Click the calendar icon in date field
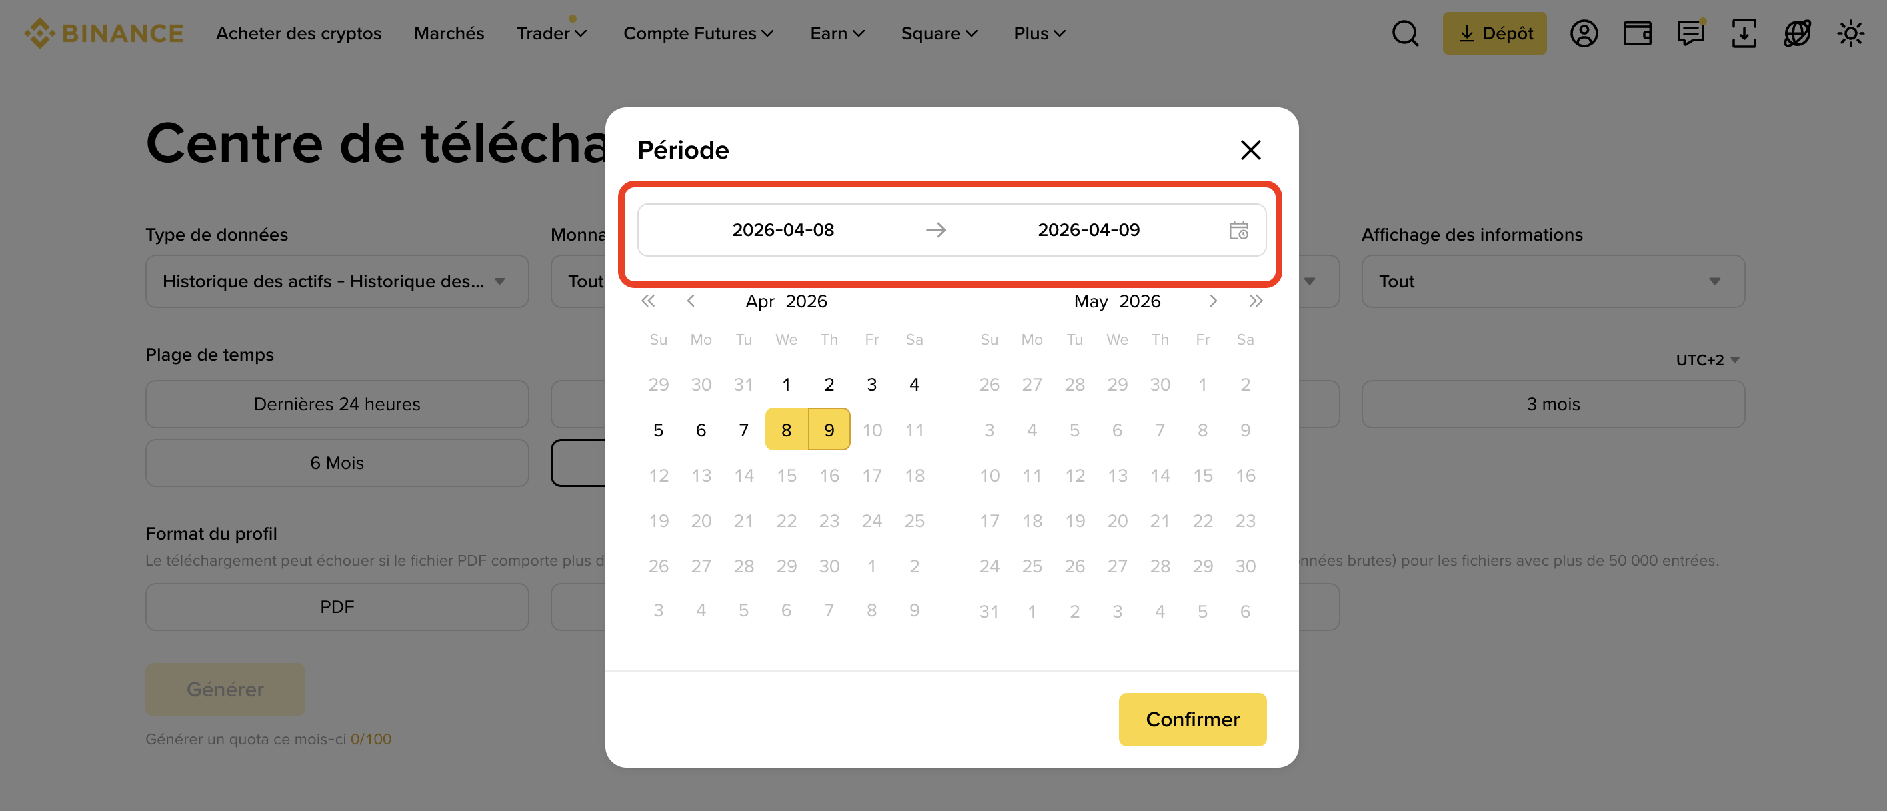The image size is (1887, 811). tap(1238, 231)
